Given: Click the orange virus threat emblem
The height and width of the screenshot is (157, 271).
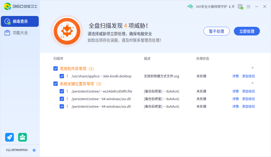Looking at the screenshot, I should click(x=67, y=31).
